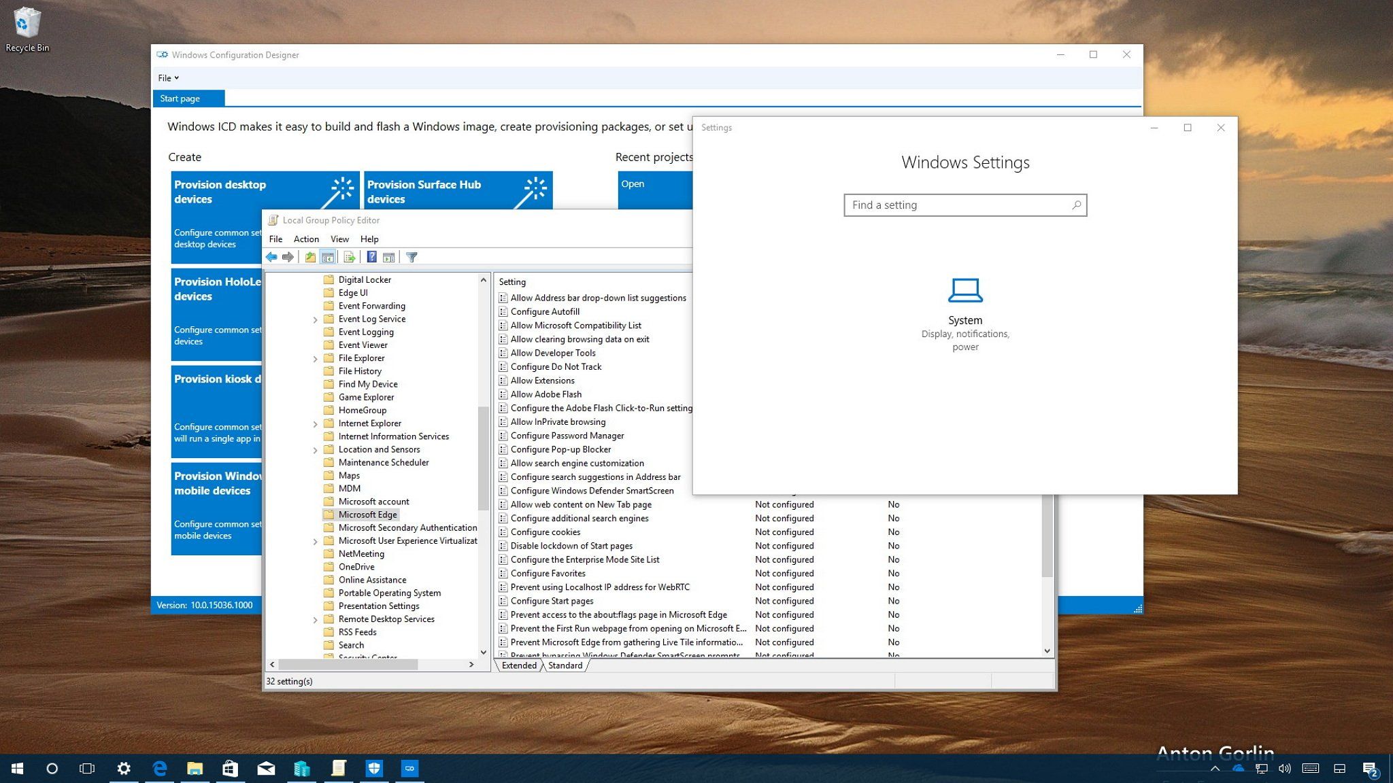The width and height of the screenshot is (1393, 783).
Task: Open the Help menu in Group Policy Editor
Action: [369, 239]
